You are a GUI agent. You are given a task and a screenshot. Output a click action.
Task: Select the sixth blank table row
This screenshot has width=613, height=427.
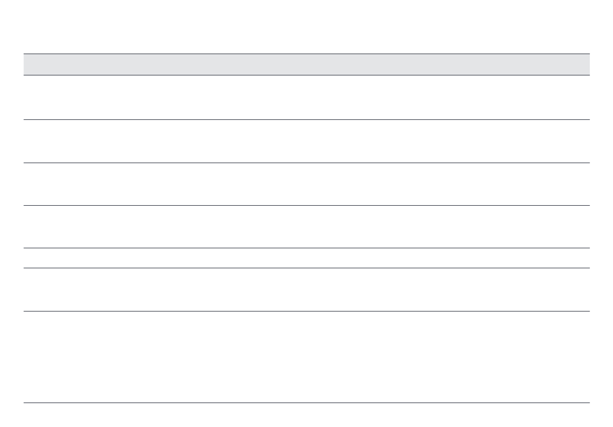point(306,290)
